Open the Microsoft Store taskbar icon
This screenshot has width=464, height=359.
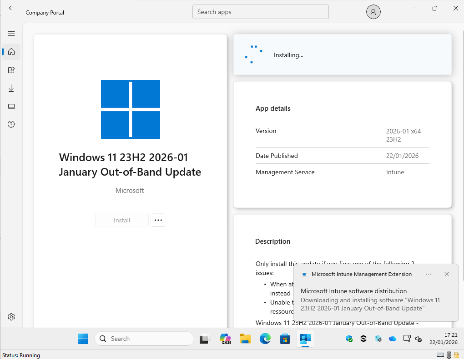285,339
